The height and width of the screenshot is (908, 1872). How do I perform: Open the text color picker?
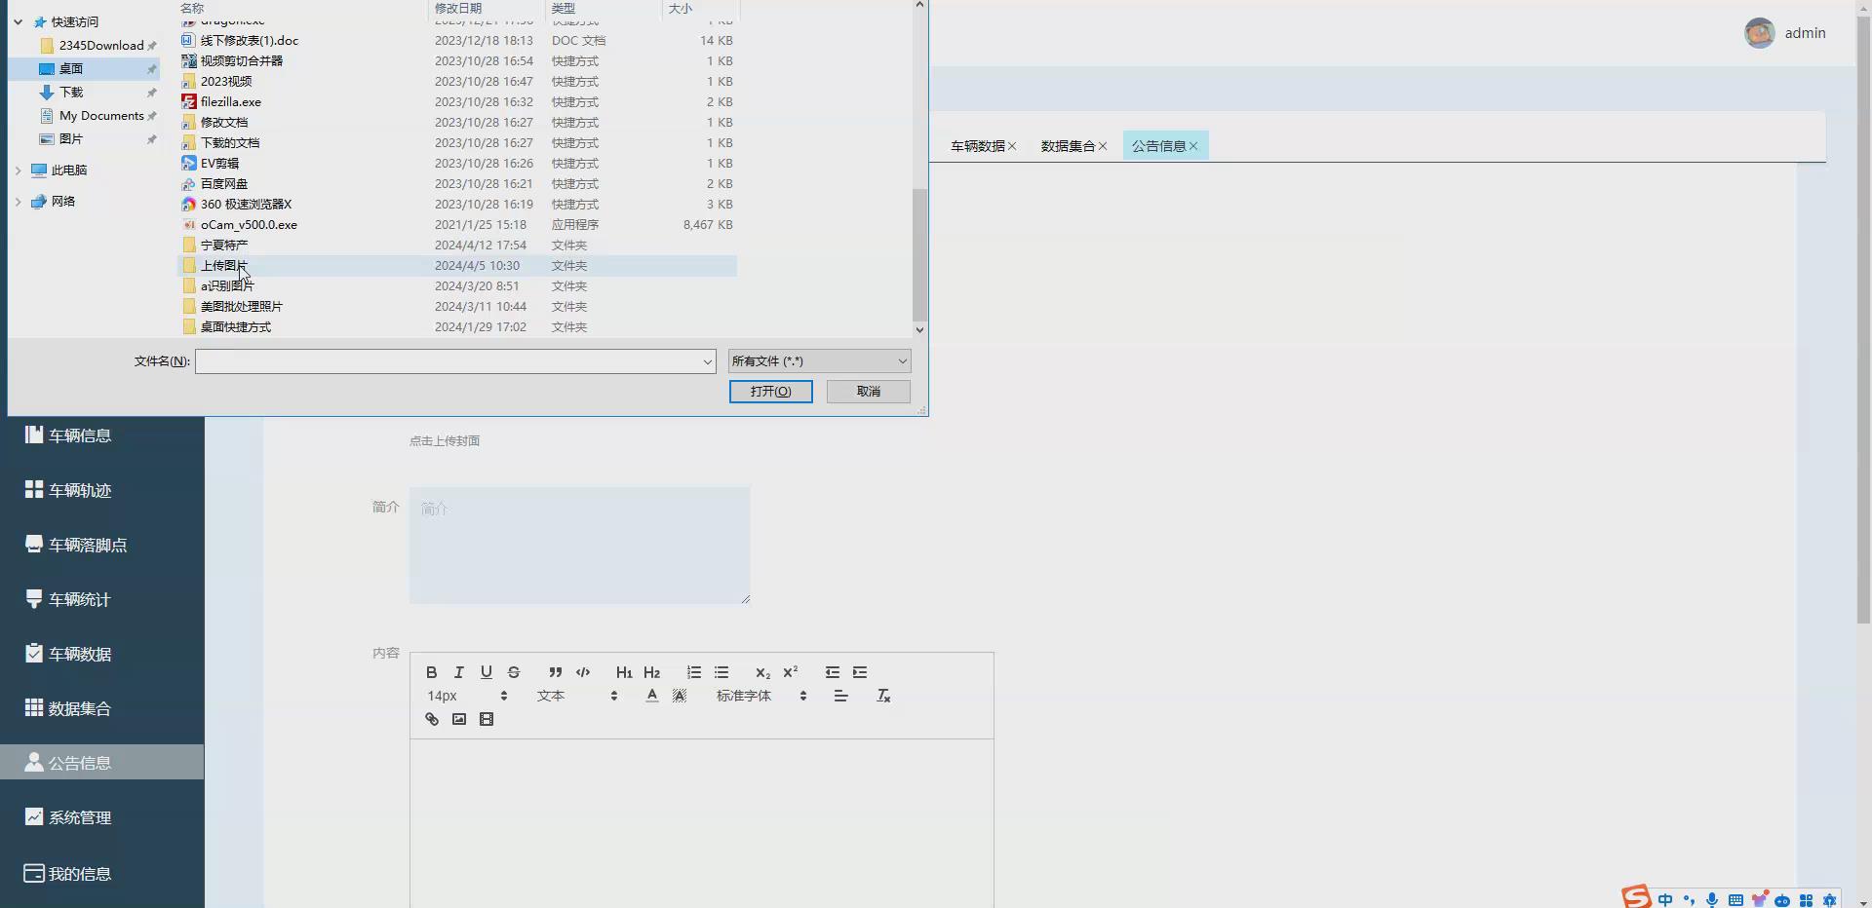[x=651, y=696]
